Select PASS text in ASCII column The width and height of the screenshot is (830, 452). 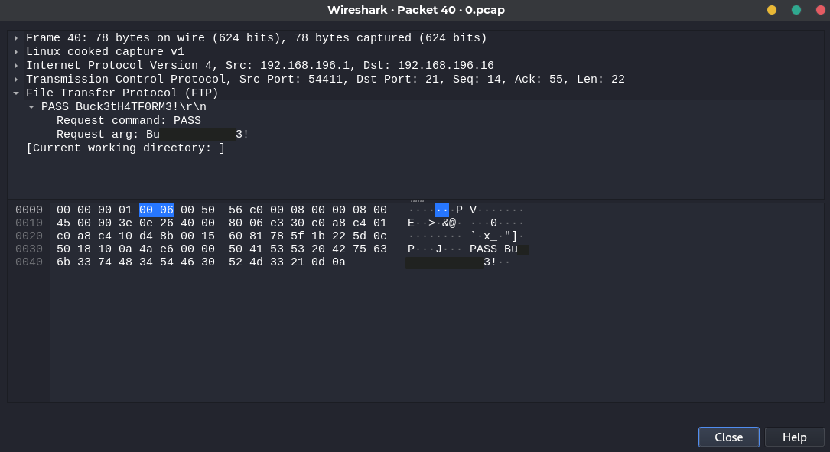(x=483, y=249)
